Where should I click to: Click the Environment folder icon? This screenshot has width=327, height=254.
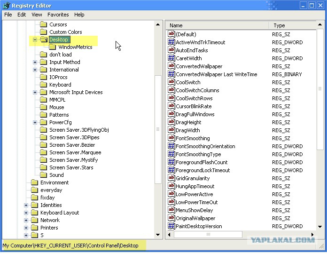click(x=34, y=183)
